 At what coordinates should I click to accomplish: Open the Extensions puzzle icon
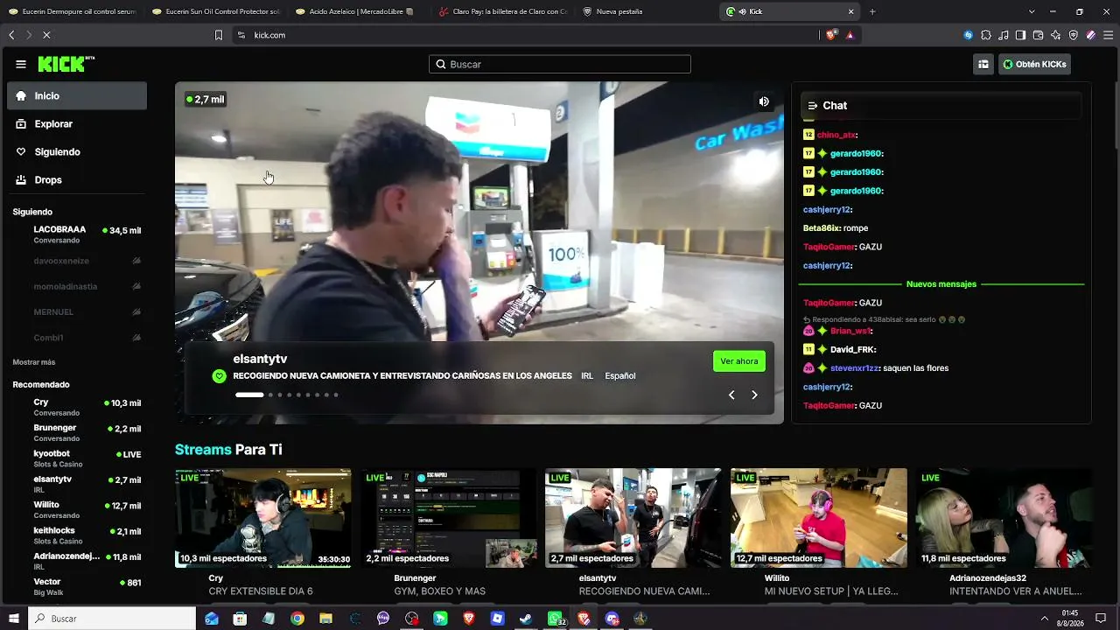[986, 35]
